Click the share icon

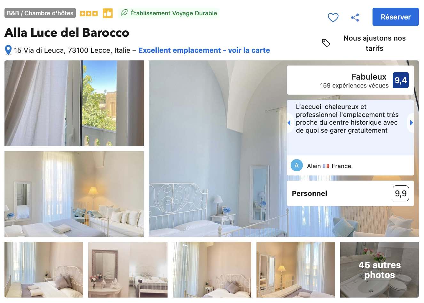(355, 17)
